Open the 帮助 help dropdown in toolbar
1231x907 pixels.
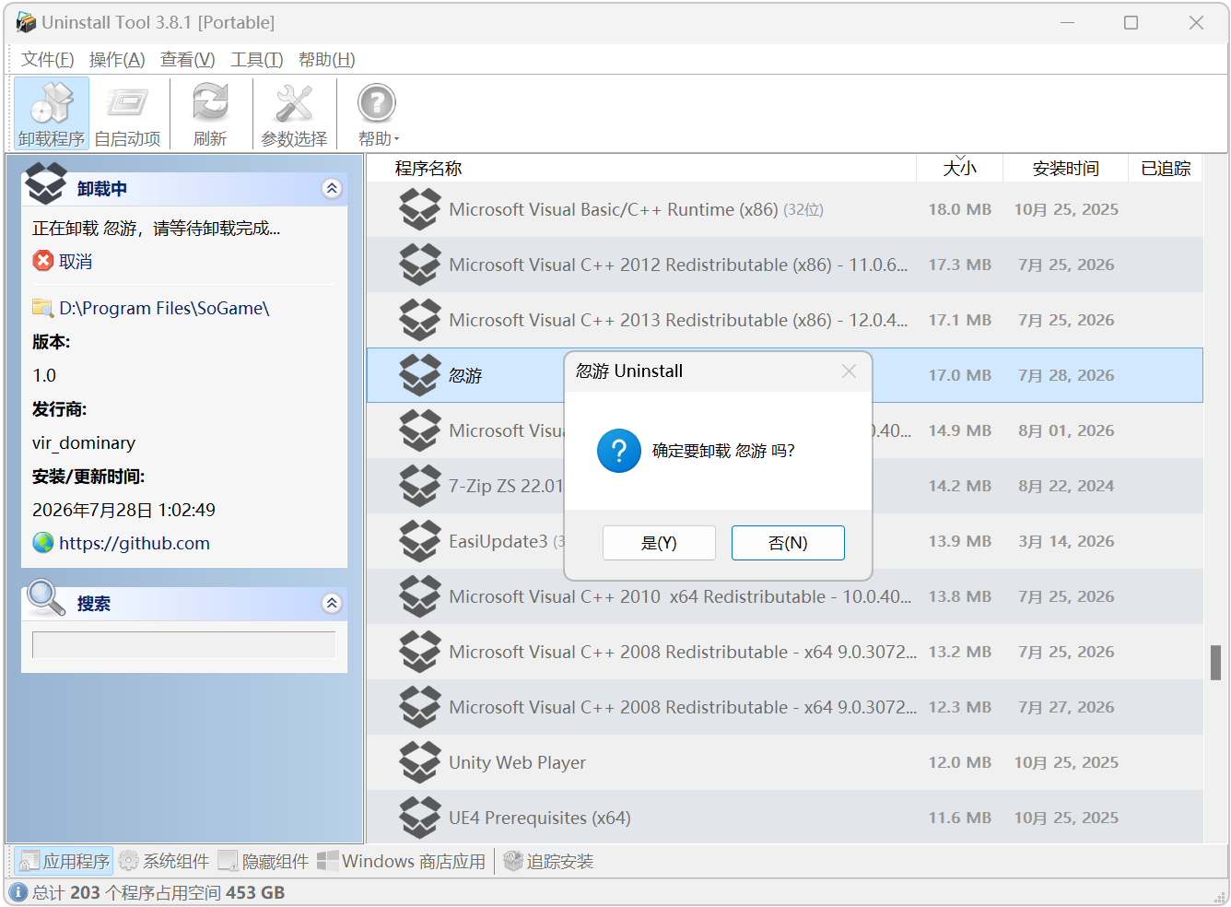(x=378, y=114)
